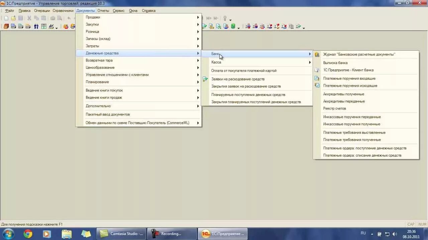Click the M- memory toolbar button
This screenshot has width=428, height=240.
click(x=216, y=18)
